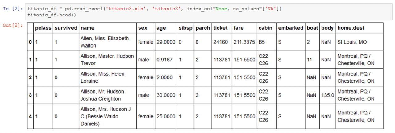
Task: Click row index 4
Action: click(30, 116)
